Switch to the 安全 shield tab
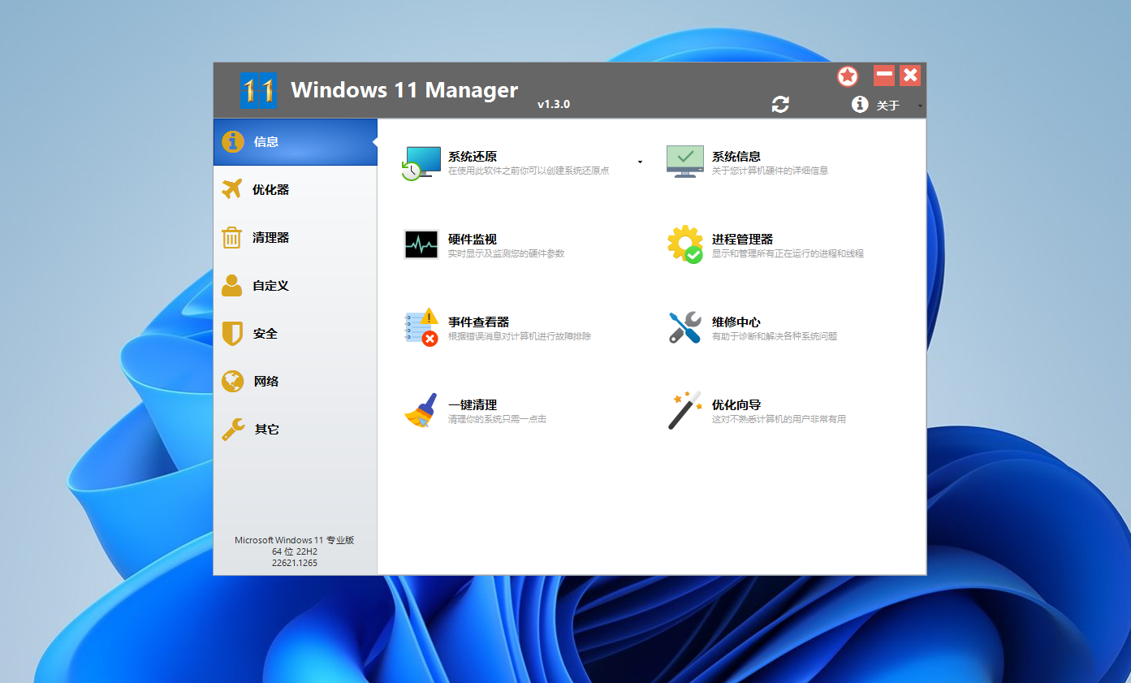 296,333
